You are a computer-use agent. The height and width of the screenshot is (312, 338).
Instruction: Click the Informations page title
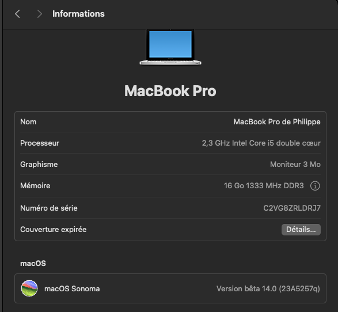click(x=78, y=14)
